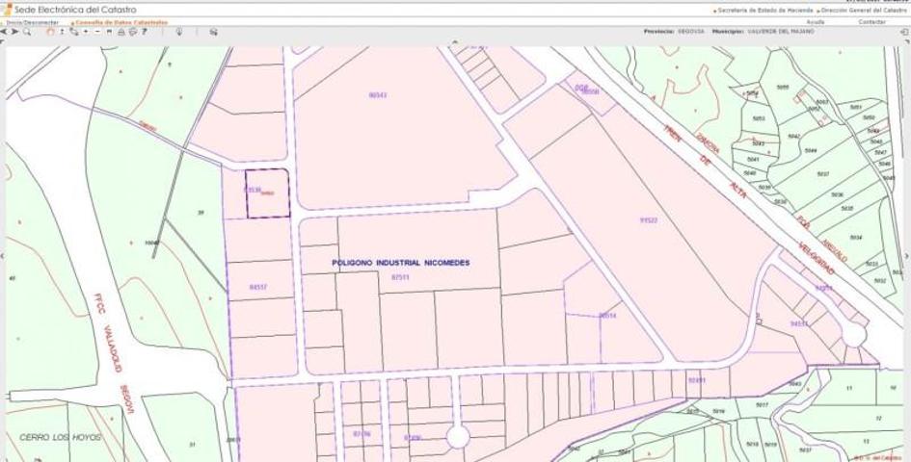Open help via question mark icon
The width and height of the screenshot is (911, 462).
coord(145,32)
